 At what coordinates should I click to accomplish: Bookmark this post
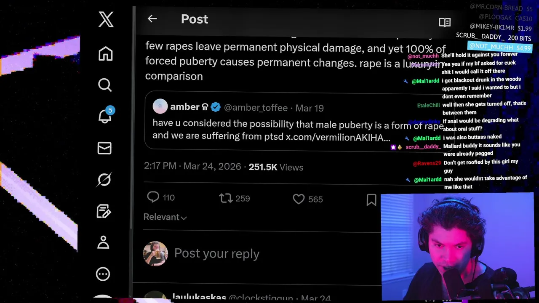click(x=371, y=199)
